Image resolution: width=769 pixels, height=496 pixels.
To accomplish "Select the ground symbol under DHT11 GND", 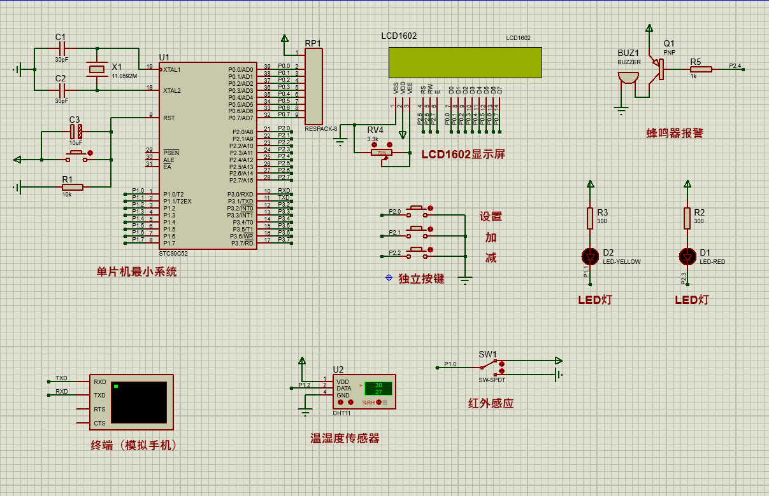I will pos(305,413).
